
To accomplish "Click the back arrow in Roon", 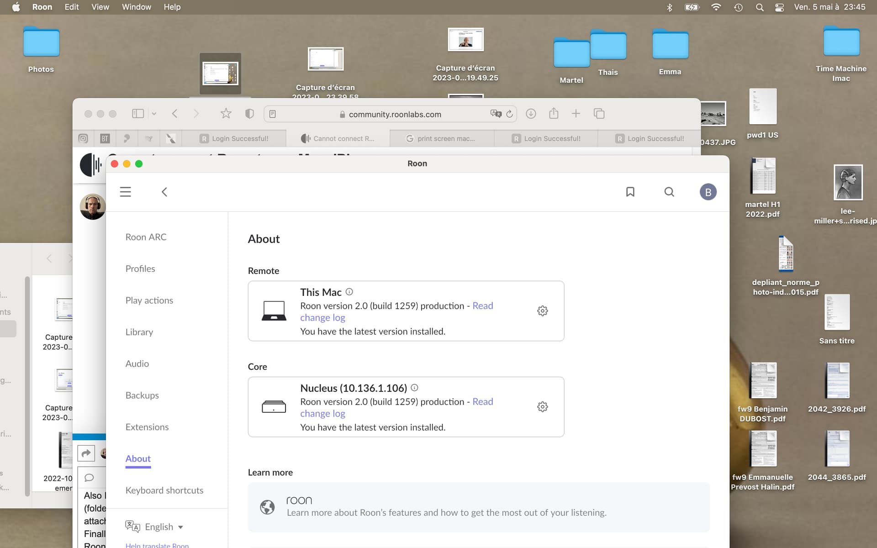I will click(x=164, y=192).
